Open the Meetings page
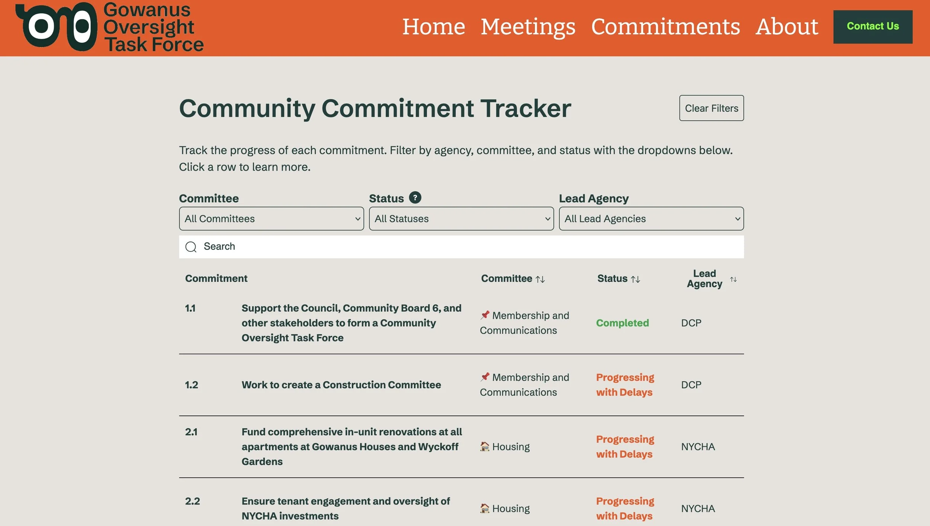The image size is (930, 526). pyautogui.click(x=528, y=27)
